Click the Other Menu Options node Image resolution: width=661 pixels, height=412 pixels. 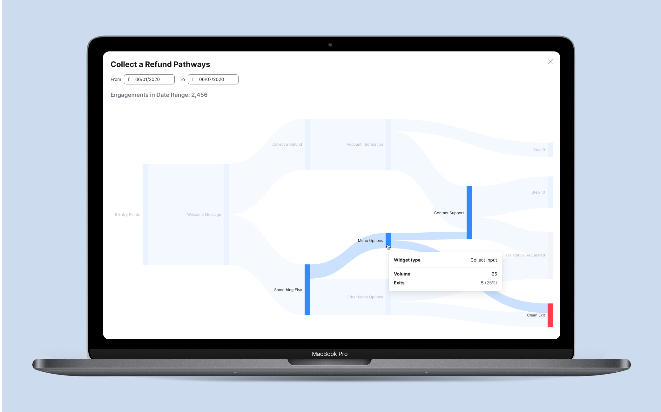click(x=365, y=297)
